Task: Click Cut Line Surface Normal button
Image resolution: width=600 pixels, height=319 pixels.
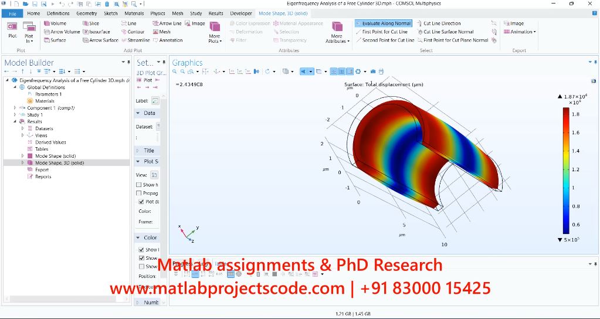Action: 445,32
